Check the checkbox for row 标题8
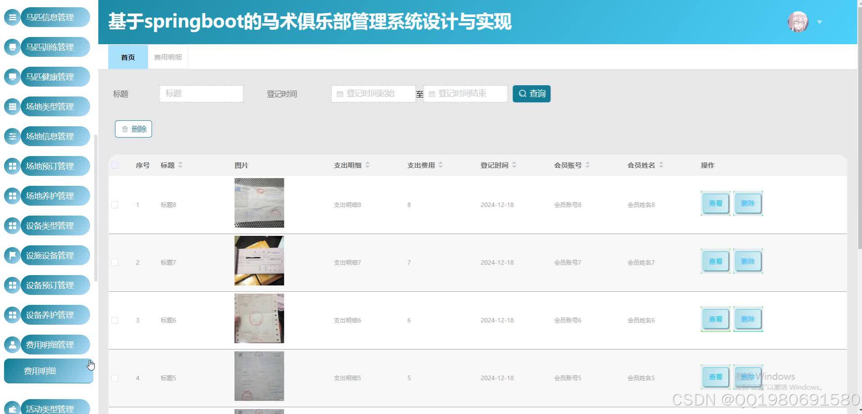This screenshot has width=862, height=414. coord(115,204)
